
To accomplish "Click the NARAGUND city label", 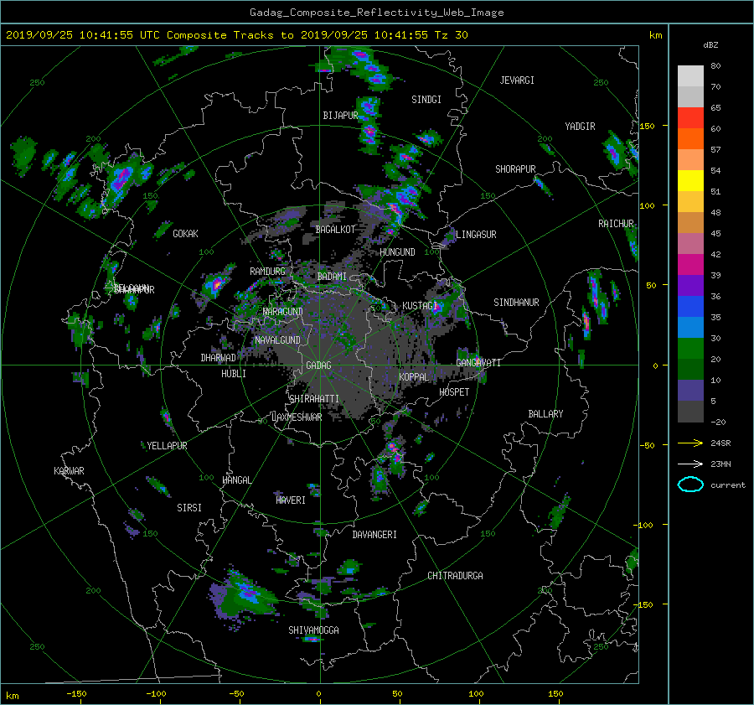I will click(x=283, y=311).
